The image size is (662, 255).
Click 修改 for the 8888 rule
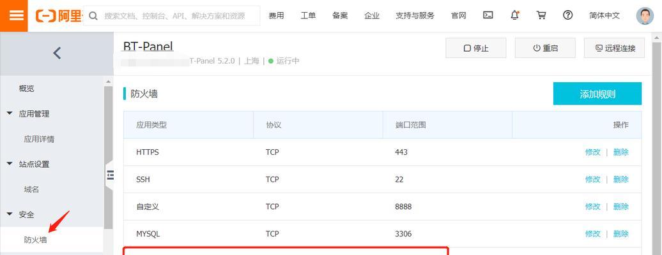593,207
